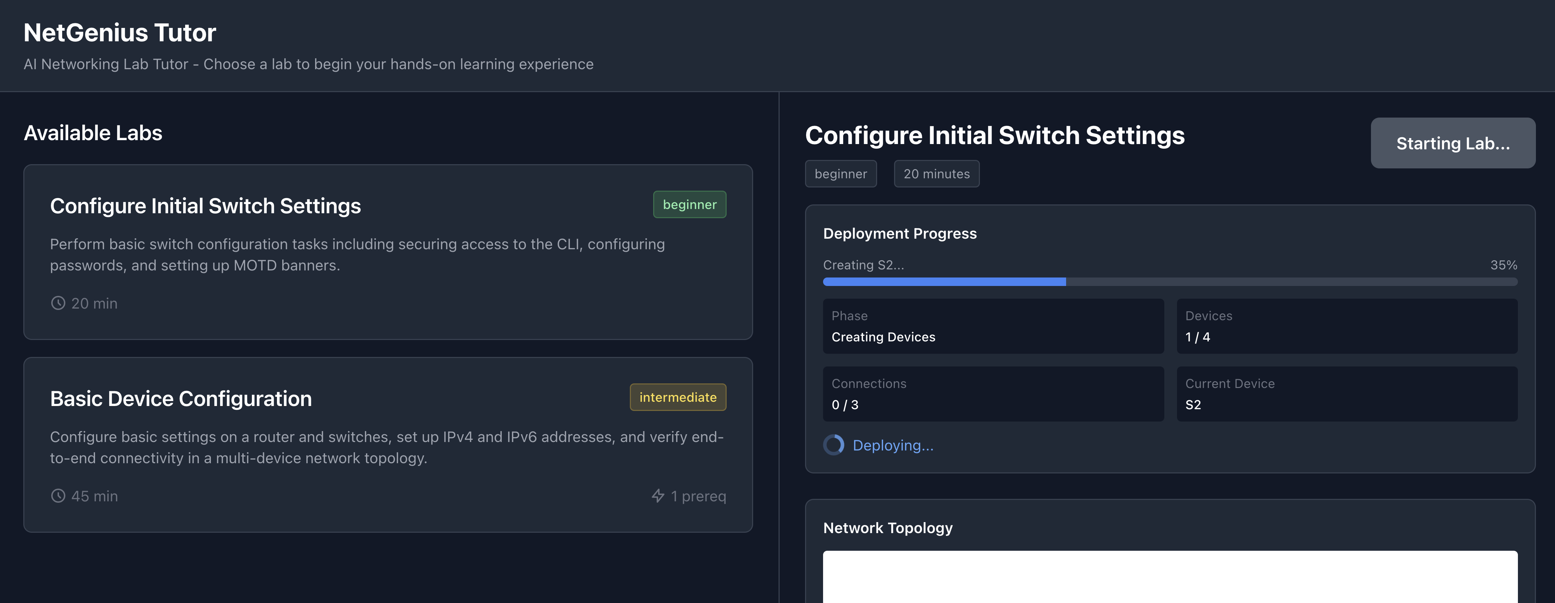Click the Phase Creating Devices tile

(x=993, y=326)
